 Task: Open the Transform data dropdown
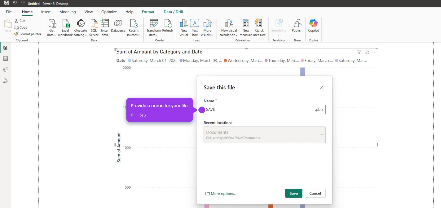pyautogui.click(x=153, y=28)
